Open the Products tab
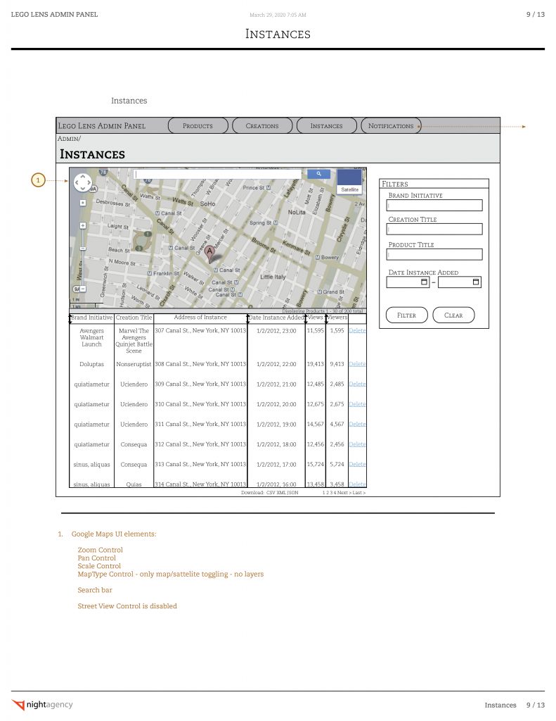The width and height of the screenshot is (556, 721). coord(198,125)
